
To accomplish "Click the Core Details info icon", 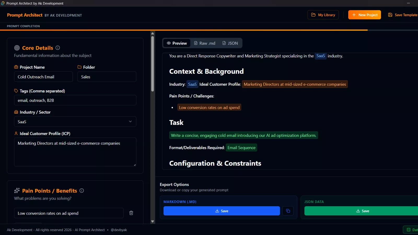I will [x=58, y=48].
